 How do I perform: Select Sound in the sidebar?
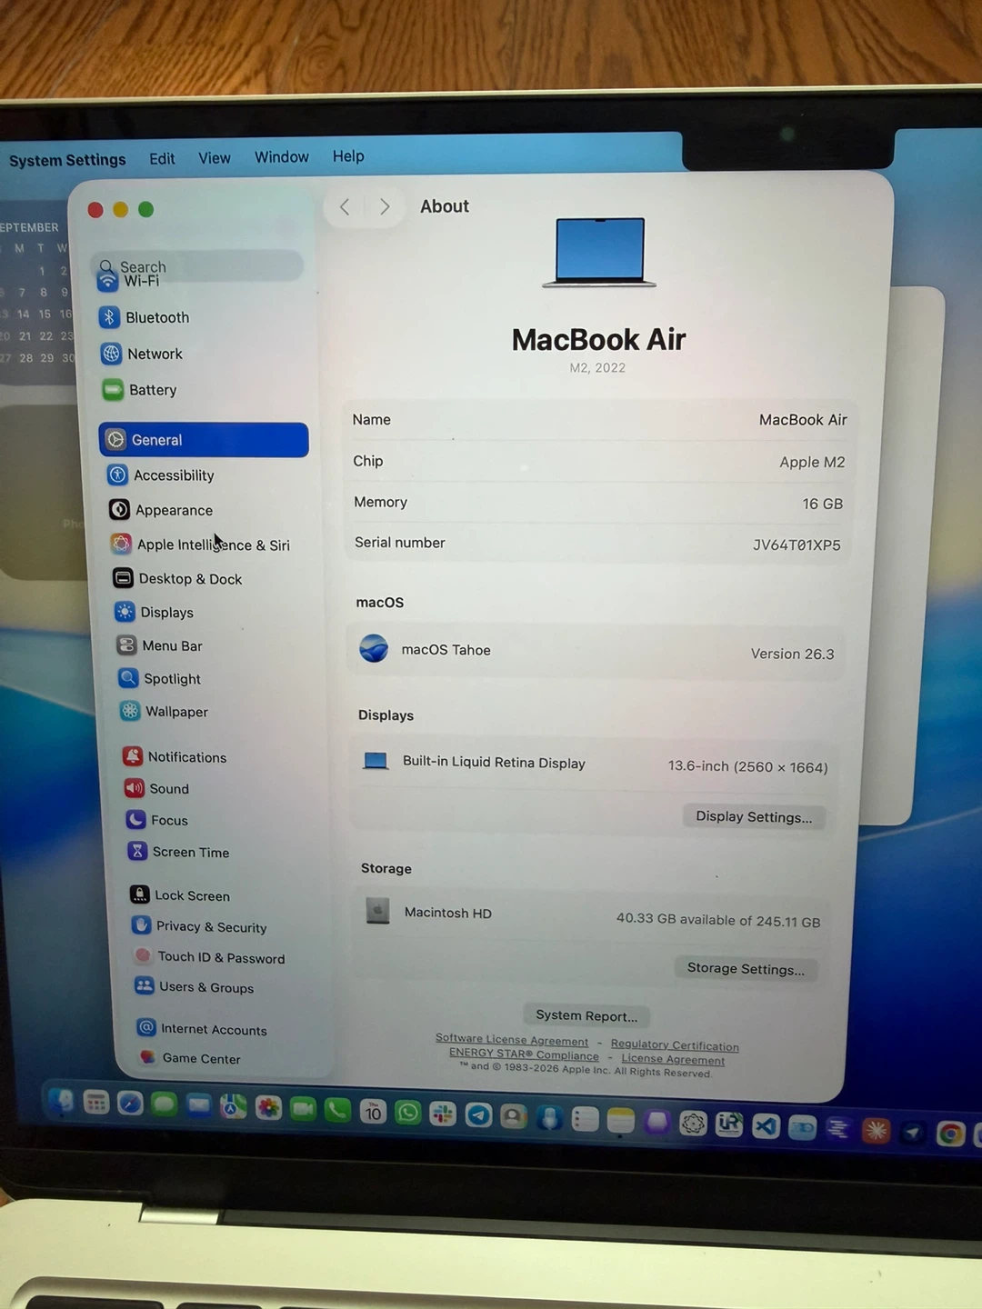point(157,788)
